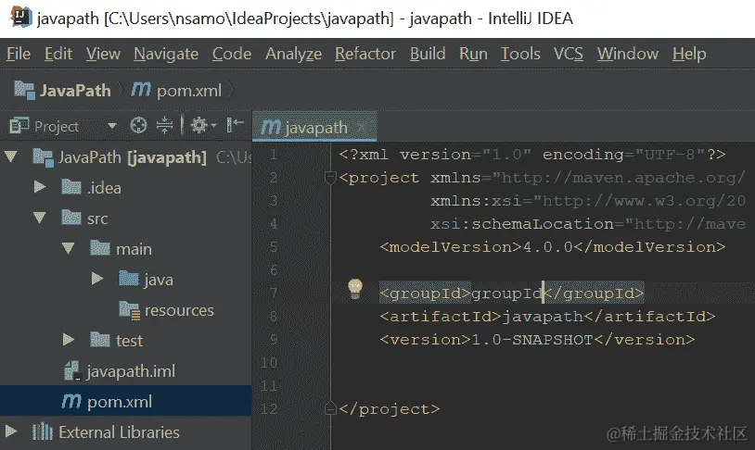Select the test folder
755x450 pixels.
(x=129, y=341)
